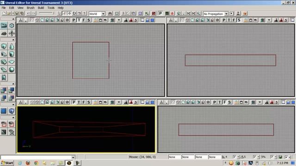The height and width of the screenshot is (166, 296).
Task: Open drag grid size dropdown arrow
Action: (238, 157)
